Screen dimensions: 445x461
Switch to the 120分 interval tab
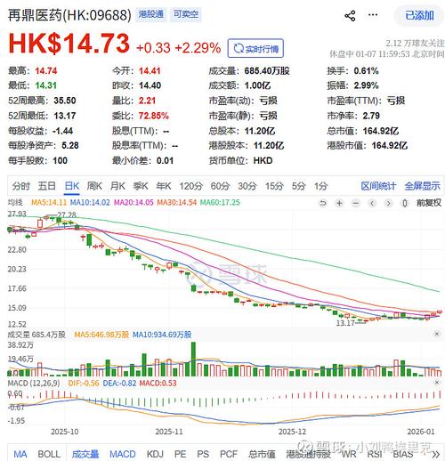click(190, 186)
